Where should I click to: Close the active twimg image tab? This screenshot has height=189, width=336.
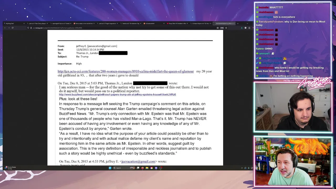234,23
